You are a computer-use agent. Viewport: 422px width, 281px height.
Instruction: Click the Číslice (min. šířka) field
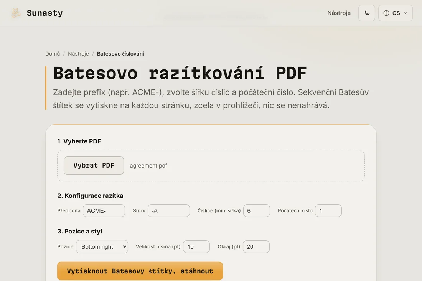(x=257, y=210)
